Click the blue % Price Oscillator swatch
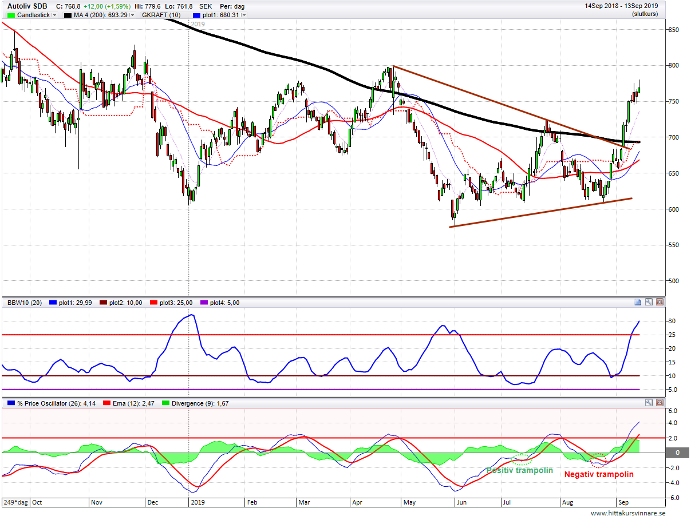Image resolution: width=691 pixels, height=516 pixels. click(10, 403)
